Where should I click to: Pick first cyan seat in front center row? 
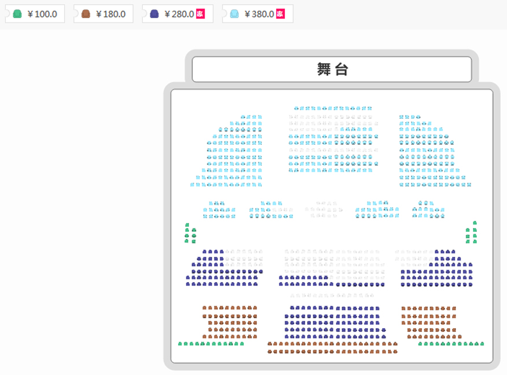(296, 108)
